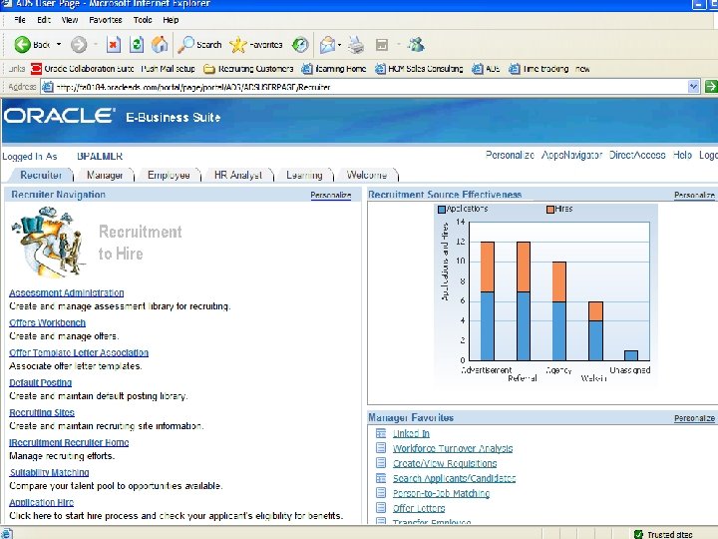Open the Workforce Turnover Analysis link
Viewport: 718px width, 539px height.
point(453,448)
